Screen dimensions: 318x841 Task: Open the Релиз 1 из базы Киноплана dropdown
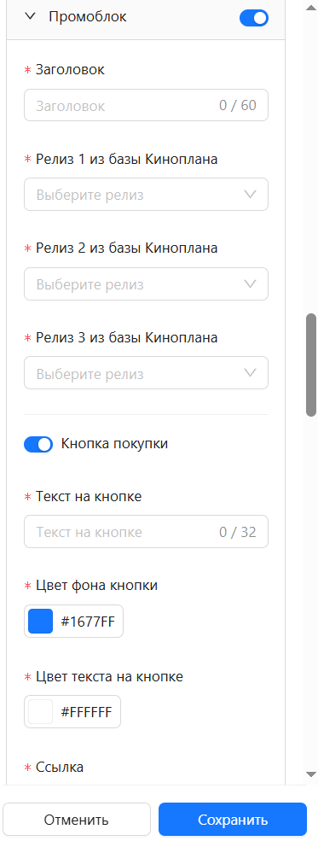(146, 195)
